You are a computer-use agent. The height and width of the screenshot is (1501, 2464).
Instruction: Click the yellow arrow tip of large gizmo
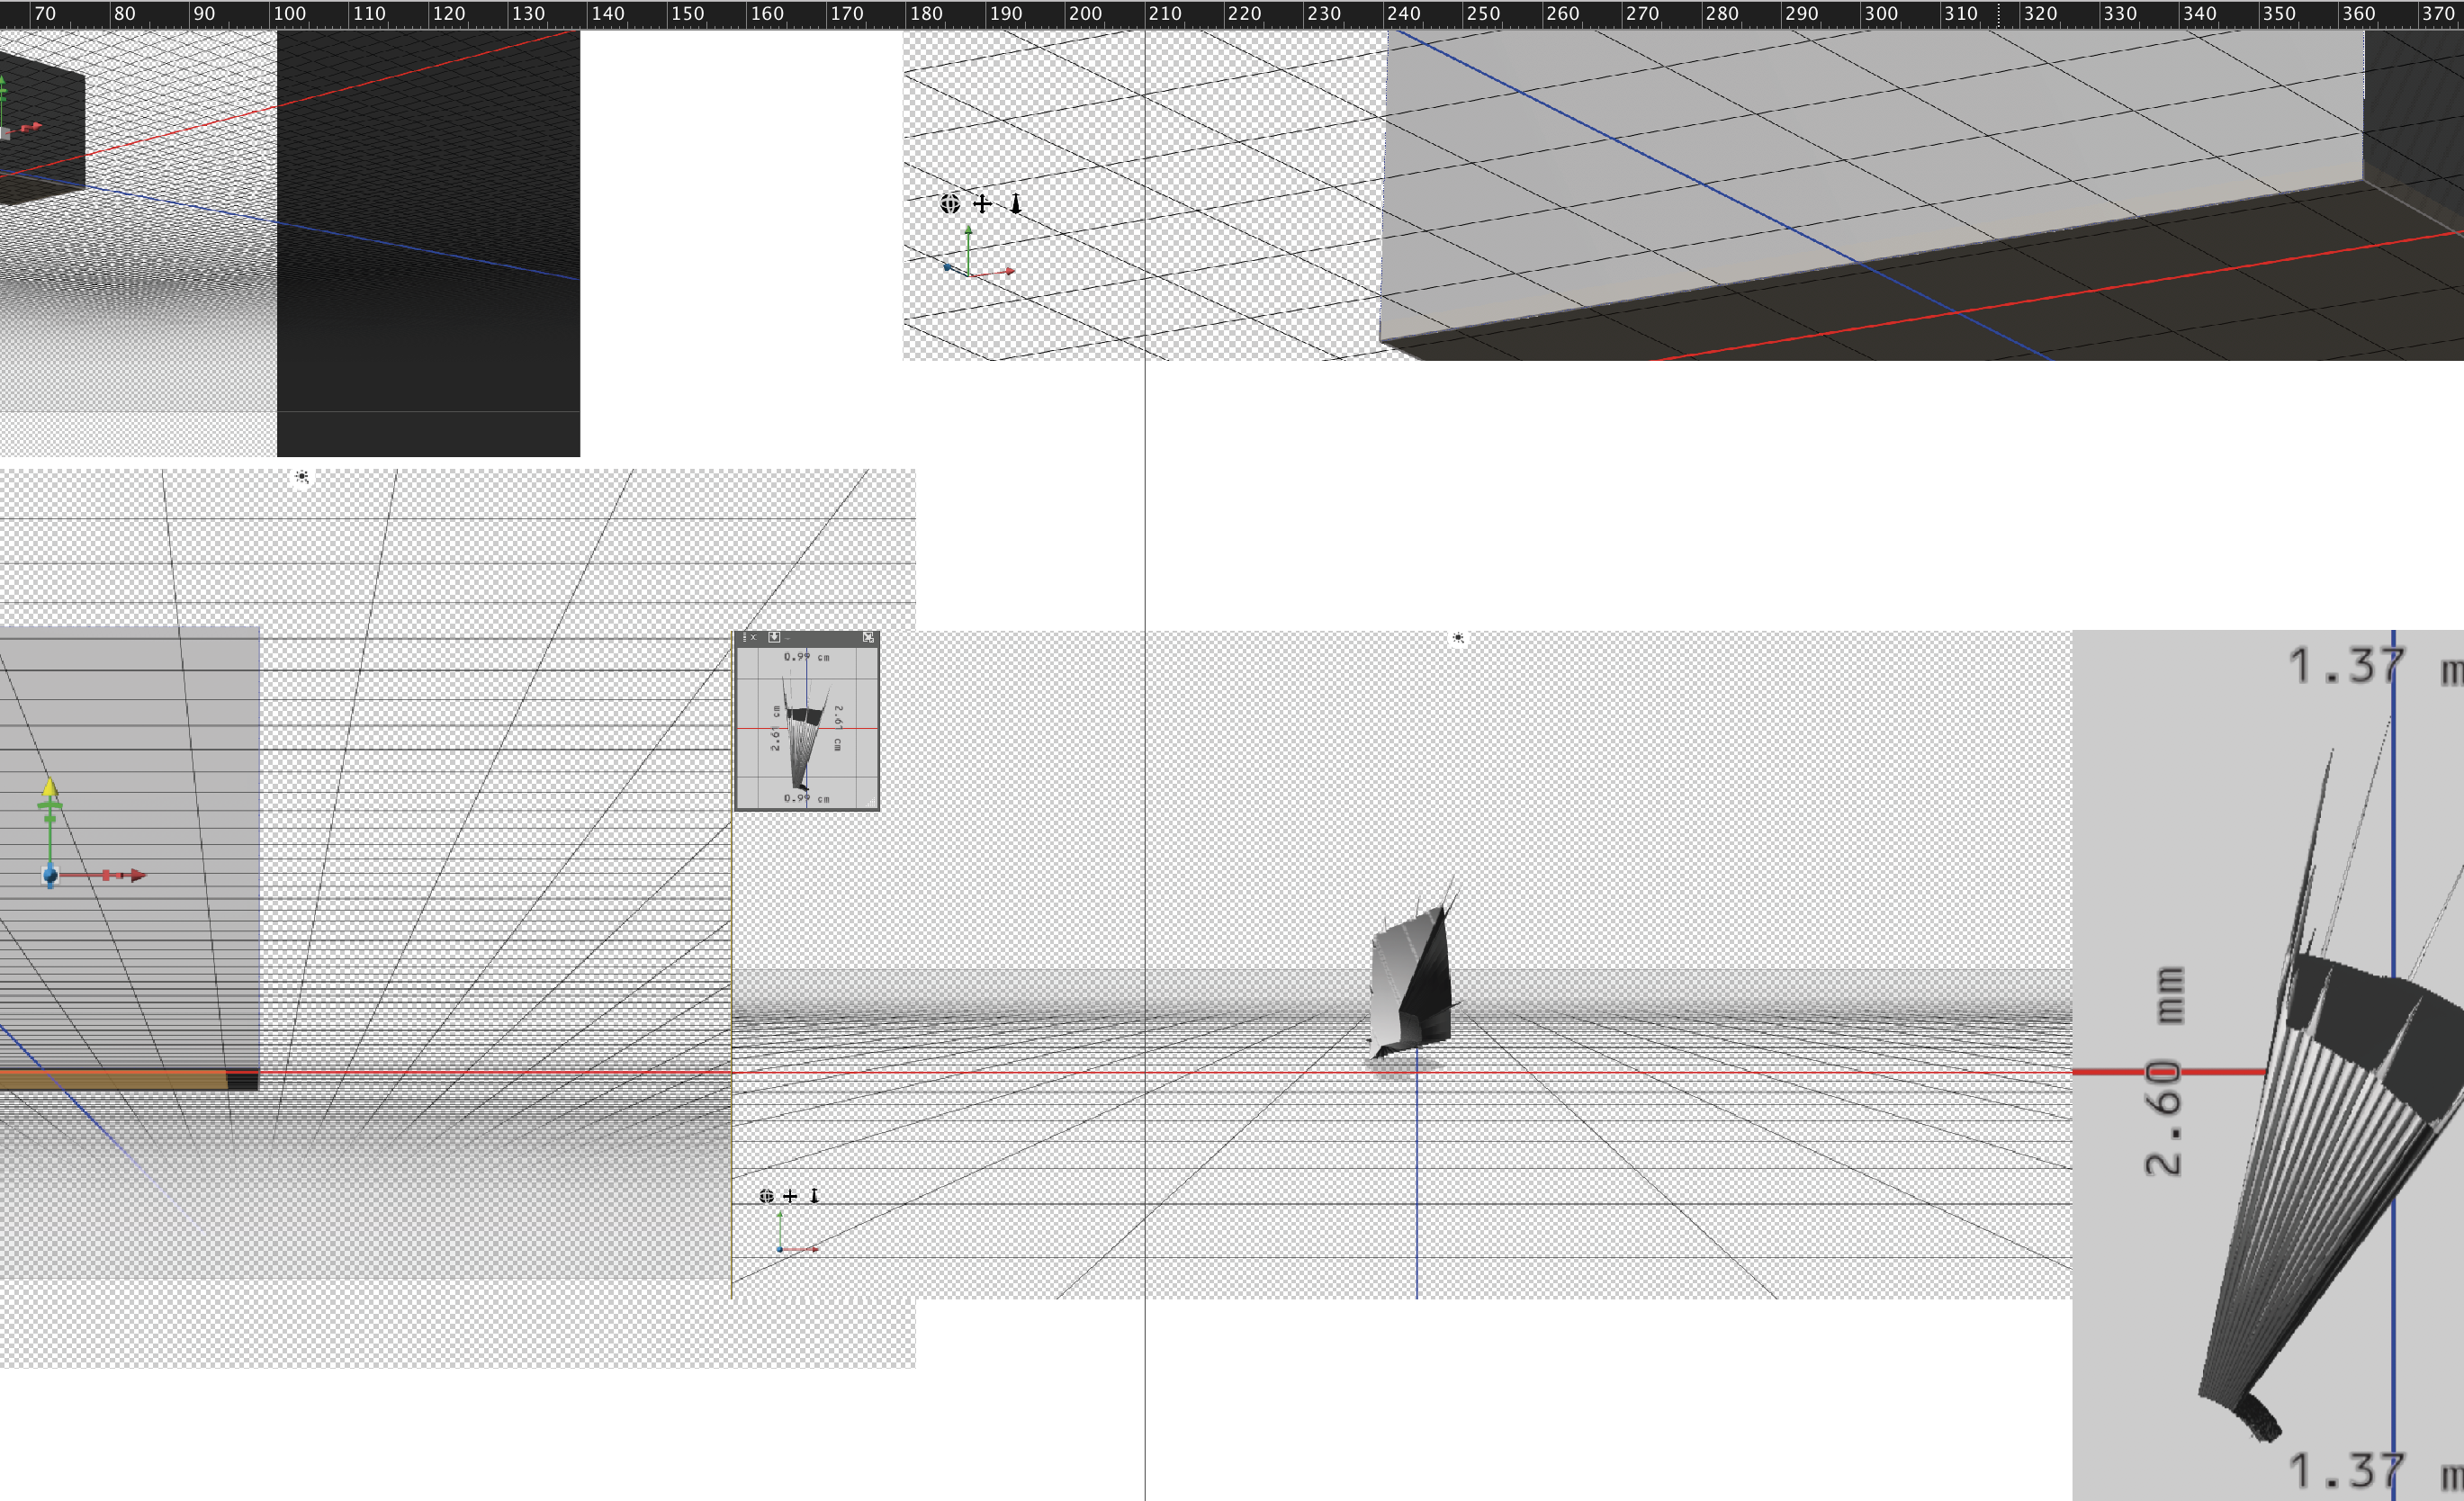coord(50,787)
